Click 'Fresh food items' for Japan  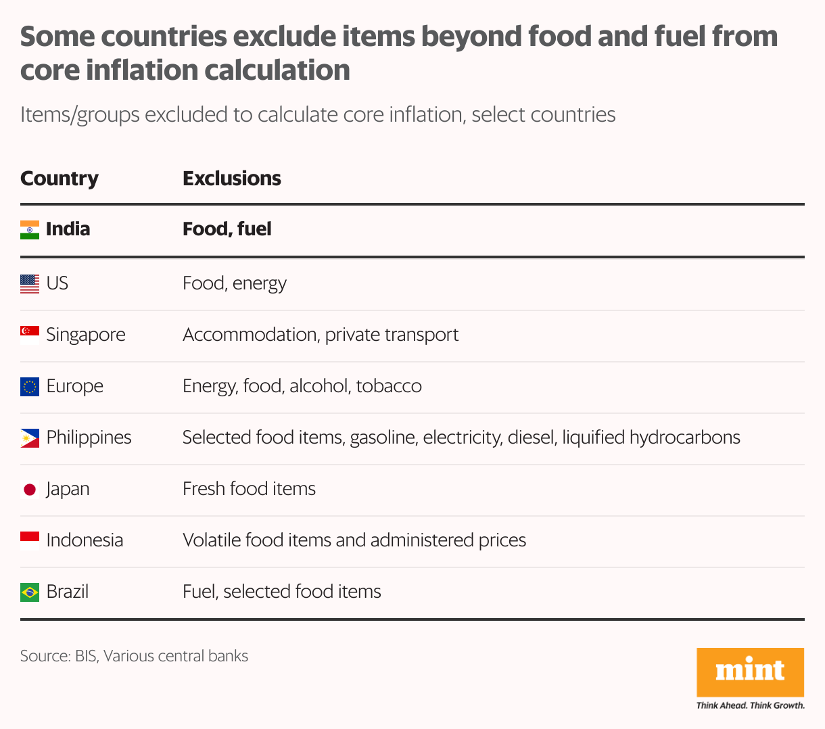click(249, 489)
